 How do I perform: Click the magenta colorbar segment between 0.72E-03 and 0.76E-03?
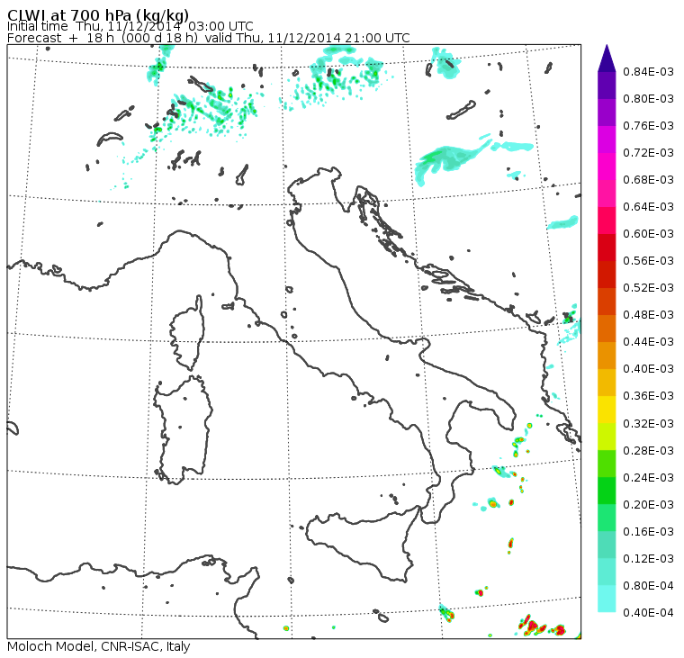pos(607,140)
